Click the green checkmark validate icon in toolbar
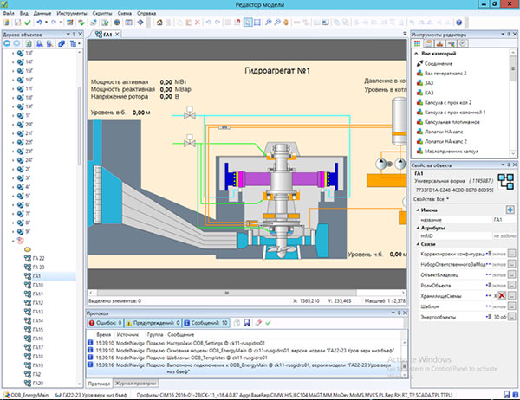Viewport: 520px width, 400px height. click(x=28, y=23)
